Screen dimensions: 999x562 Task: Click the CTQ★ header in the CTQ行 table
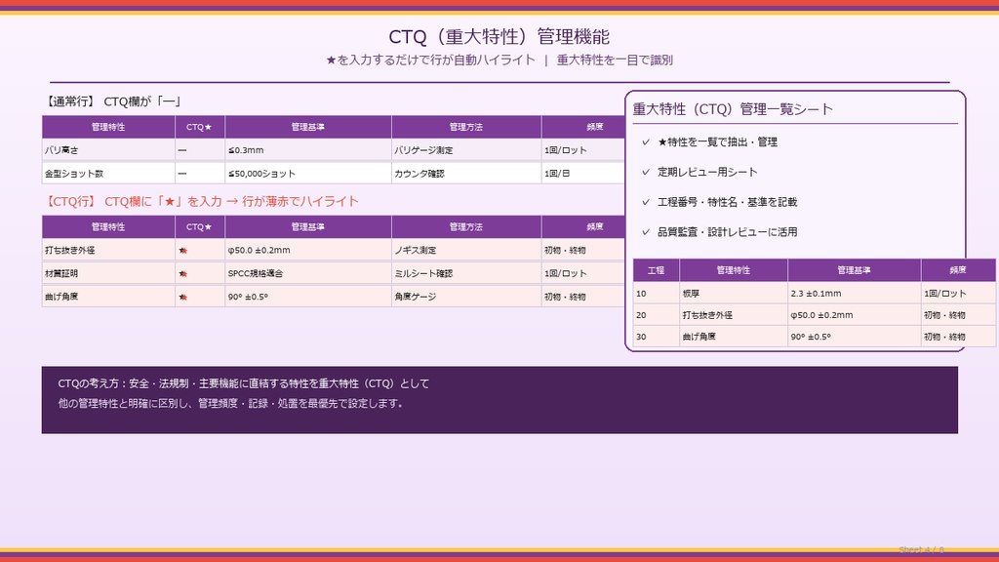pyautogui.click(x=200, y=226)
